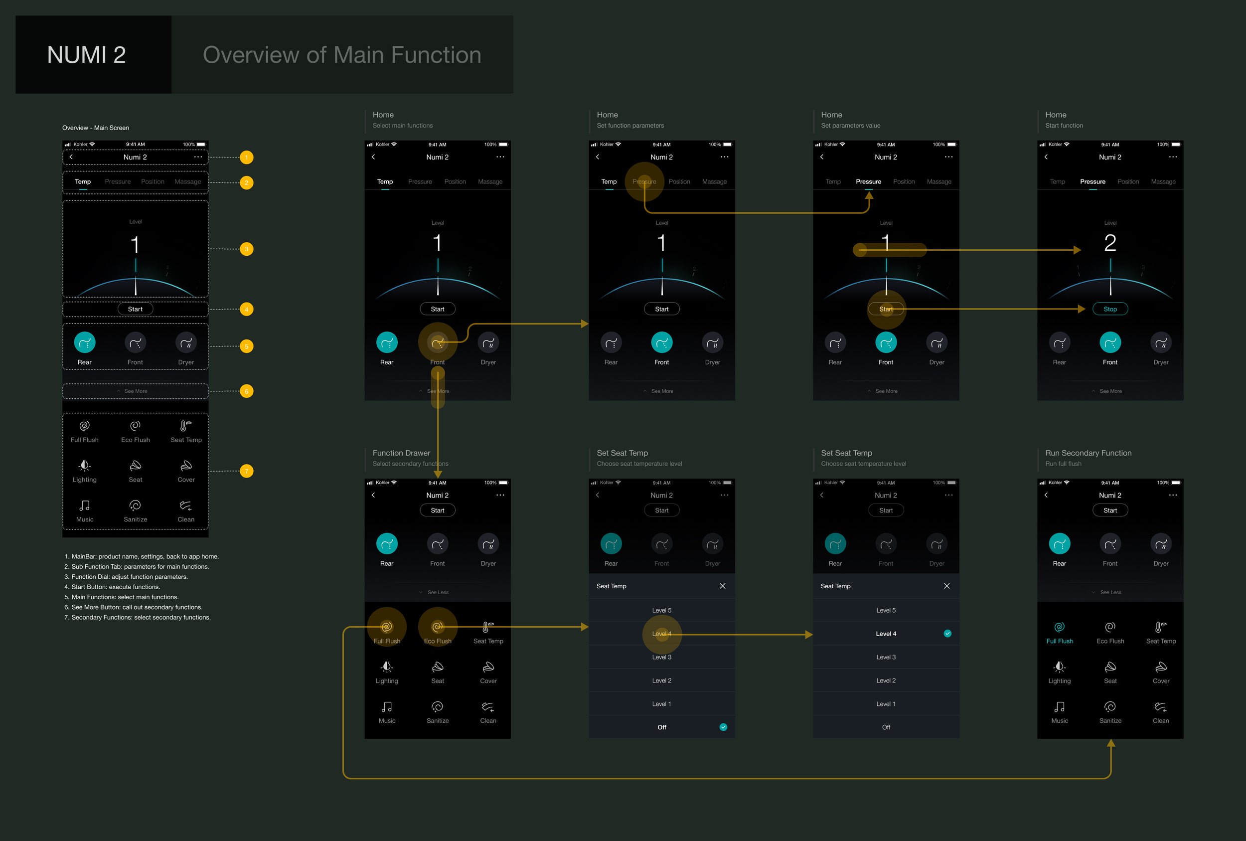Tap Seat icon in Overview main screen
Screen dimensions: 1246x841
(135, 466)
